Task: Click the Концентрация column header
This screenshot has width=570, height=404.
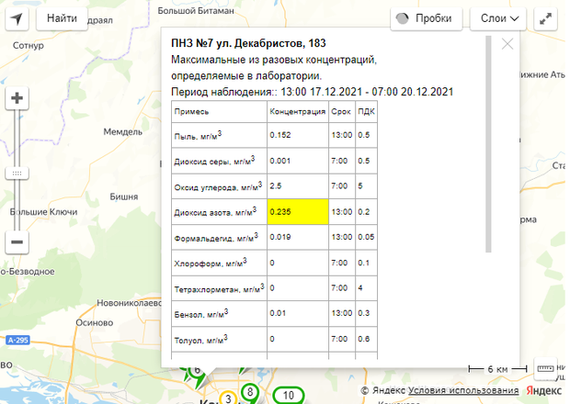Action: click(297, 112)
